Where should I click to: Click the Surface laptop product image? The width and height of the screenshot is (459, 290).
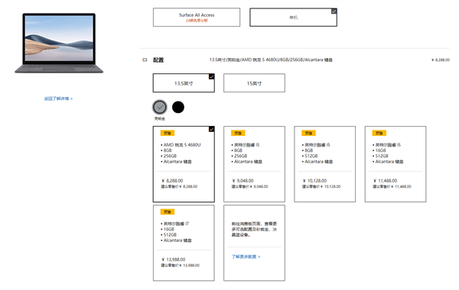(x=59, y=43)
